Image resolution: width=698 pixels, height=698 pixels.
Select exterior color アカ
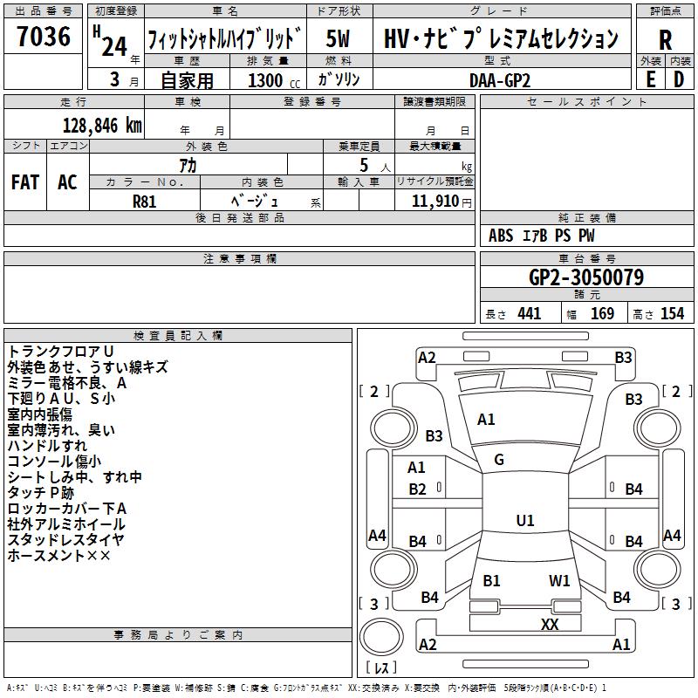pyautogui.click(x=188, y=166)
